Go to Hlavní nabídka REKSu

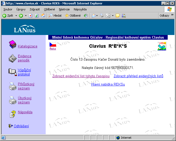coord(108,84)
